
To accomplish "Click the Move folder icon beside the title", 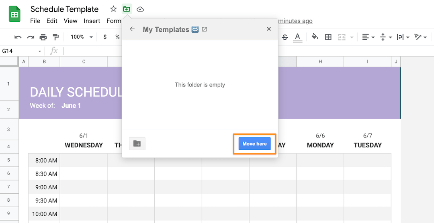I will coord(127,9).
